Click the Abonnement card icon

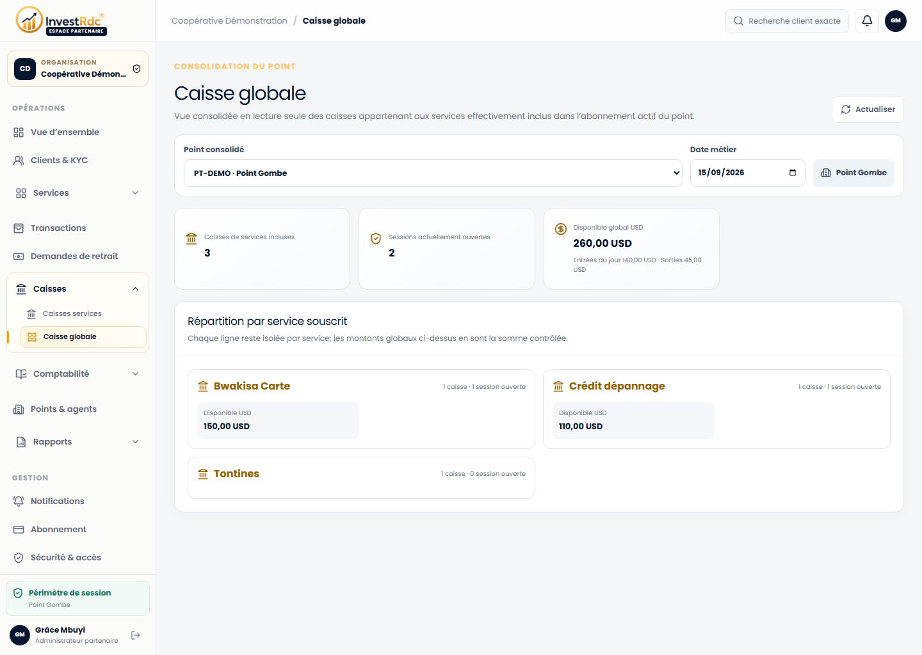pos(19,530)
